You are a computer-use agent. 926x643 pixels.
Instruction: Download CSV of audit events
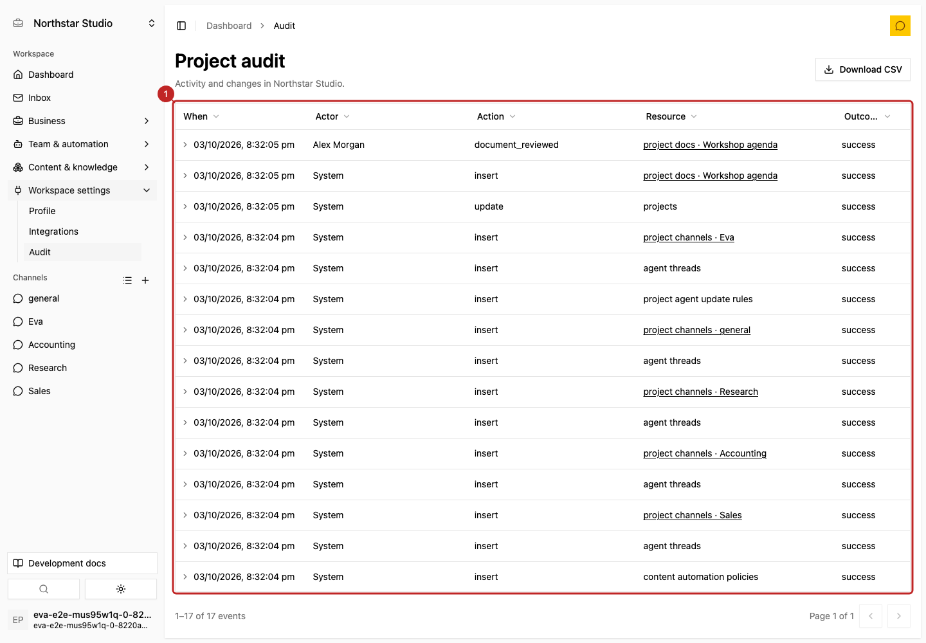[x=863, y=69]
